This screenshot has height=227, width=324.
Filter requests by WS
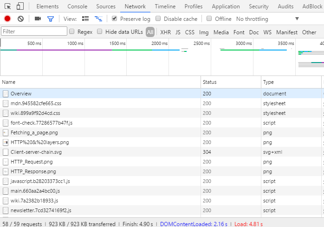267,32
